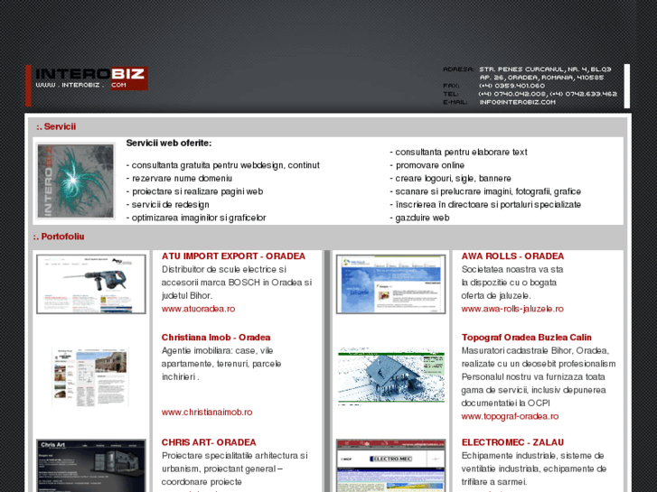This screenshot has height=492, width=657.
Task: Click 'gazduire web' service item
Action: [x=419, y=218]
